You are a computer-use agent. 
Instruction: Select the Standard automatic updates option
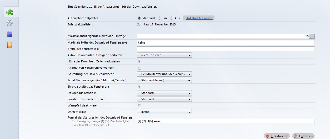pyautogui.click(x=139, y=18)
